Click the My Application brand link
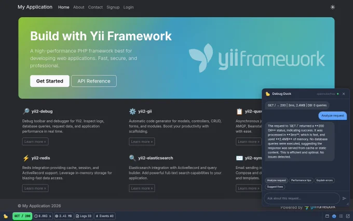Image resolution: width=353 pixels, height=221 pixels. (x=35, y=7)
